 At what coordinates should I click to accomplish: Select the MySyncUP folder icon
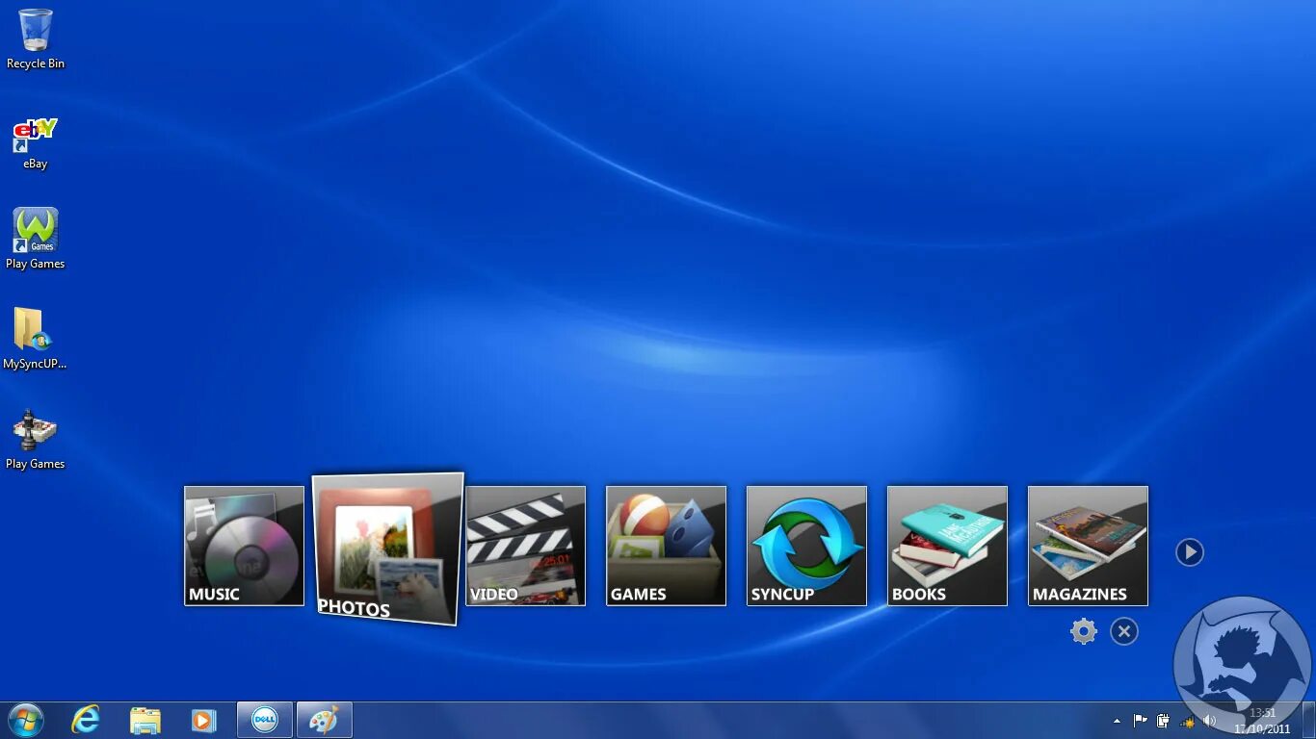tap(35, 339)
